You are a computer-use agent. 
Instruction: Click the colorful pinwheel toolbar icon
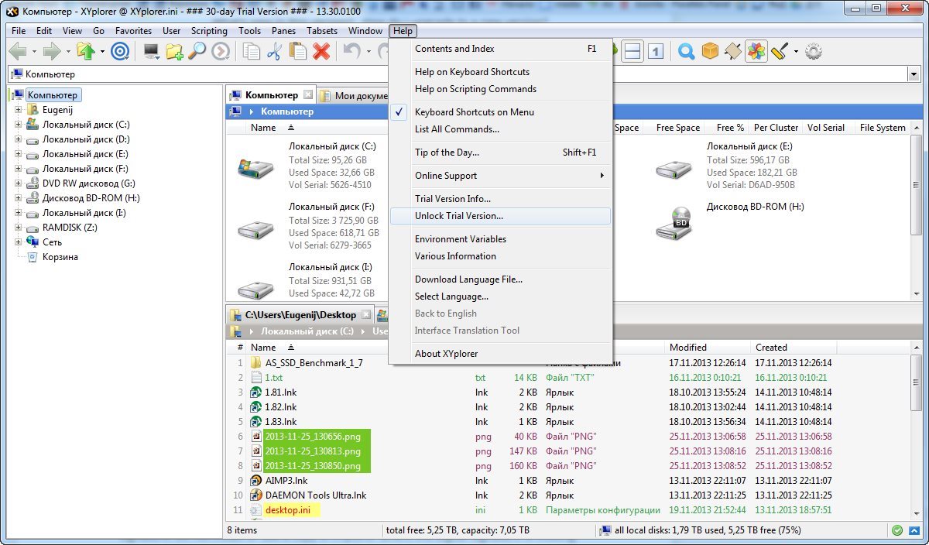(x=756, y=52)
